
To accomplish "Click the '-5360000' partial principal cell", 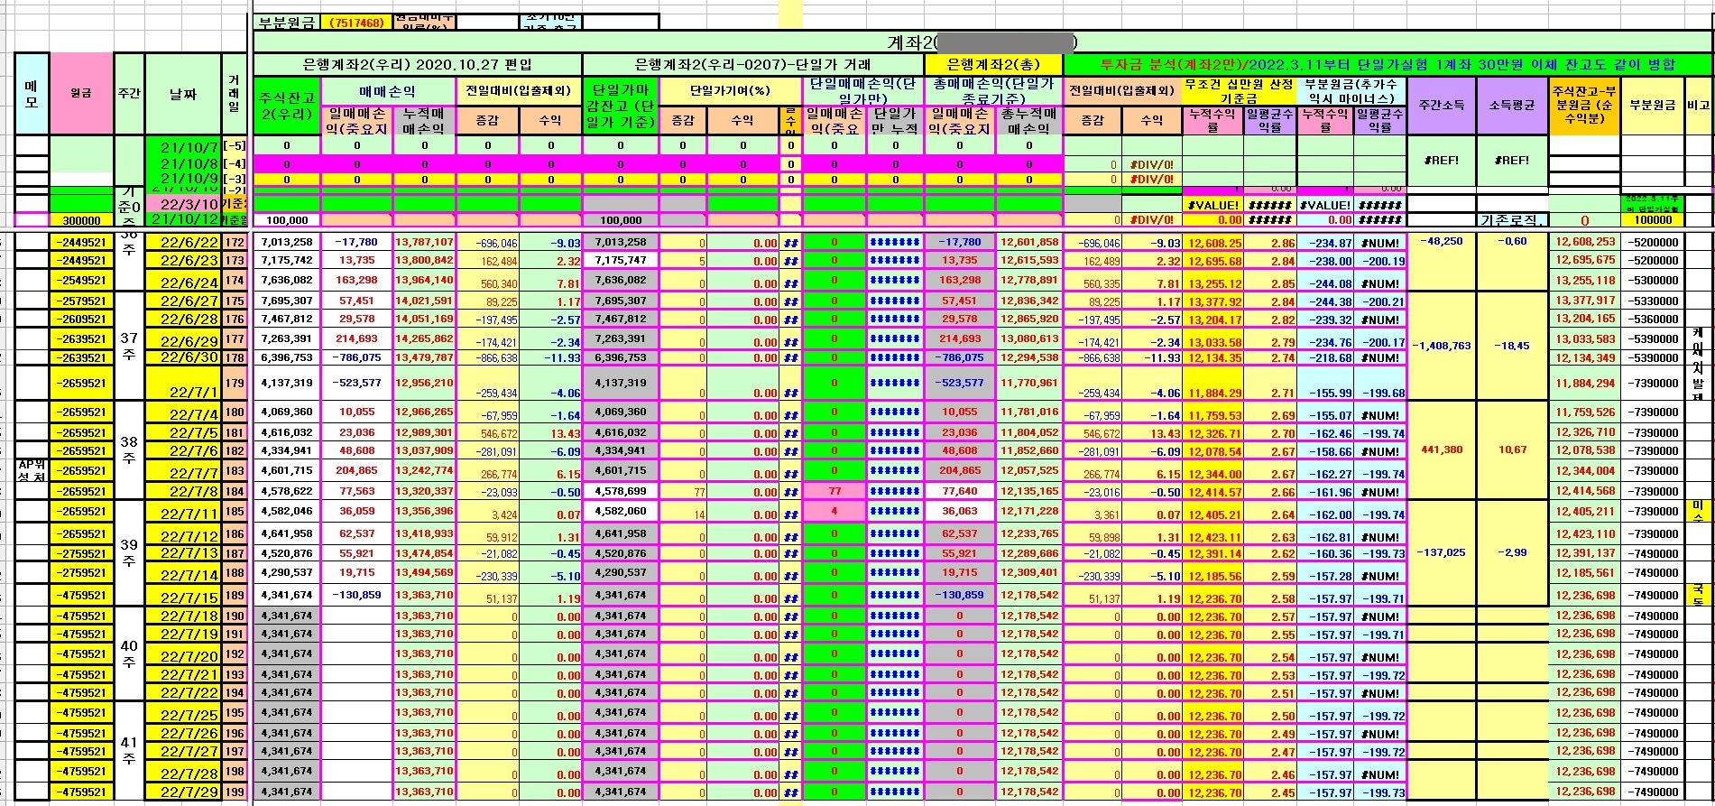I will [x=1653, y=320].
